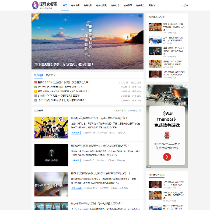Click the blue category tag under the blurred phone article
This screenshot has height=210, width=210.
tap(76, 188)
